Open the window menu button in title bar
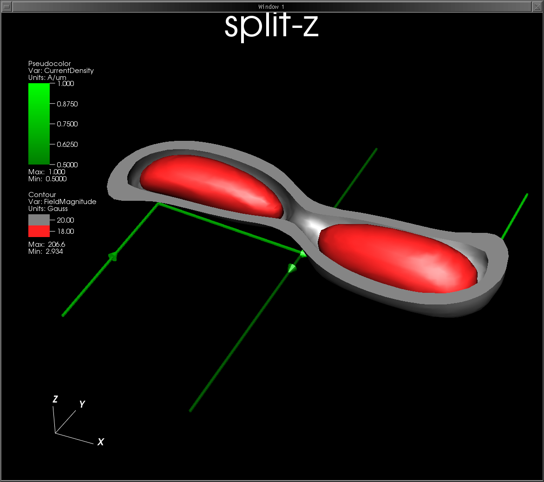Image resolution: width=544 pixels, height=482 pixels. [x=7, y=7]
